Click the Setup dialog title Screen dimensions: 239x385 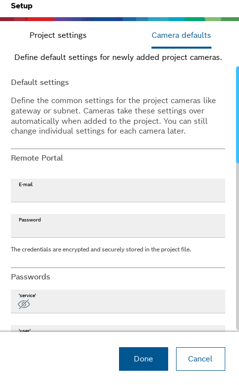pyautogui.click(x=22, y=6)
